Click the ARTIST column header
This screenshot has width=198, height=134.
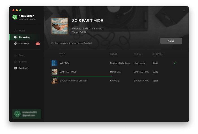[x=113, y=54]
